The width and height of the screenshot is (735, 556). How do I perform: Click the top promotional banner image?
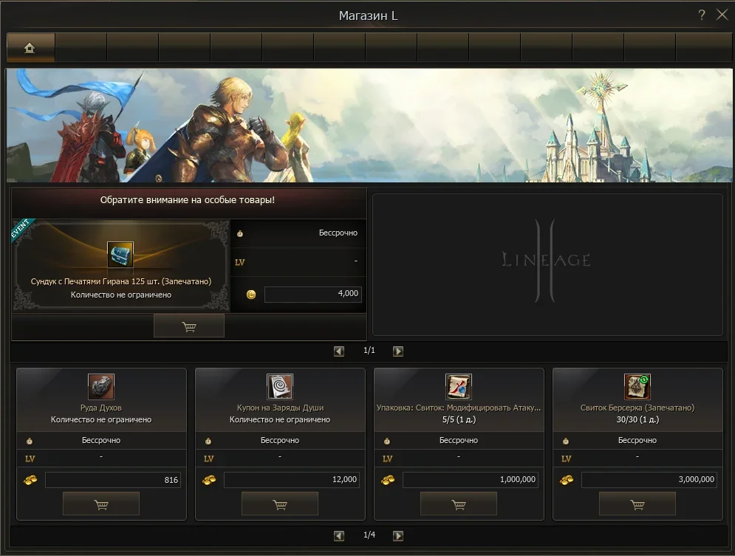(x=369, y=126)
